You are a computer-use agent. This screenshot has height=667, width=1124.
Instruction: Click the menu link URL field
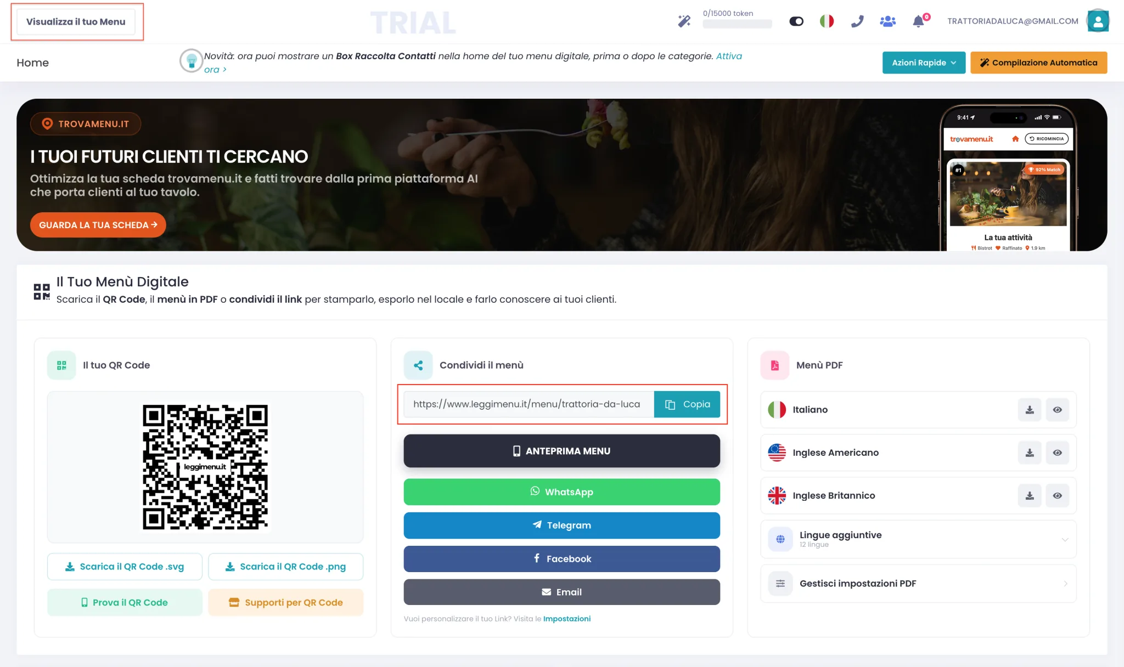[x=529, y=404]
